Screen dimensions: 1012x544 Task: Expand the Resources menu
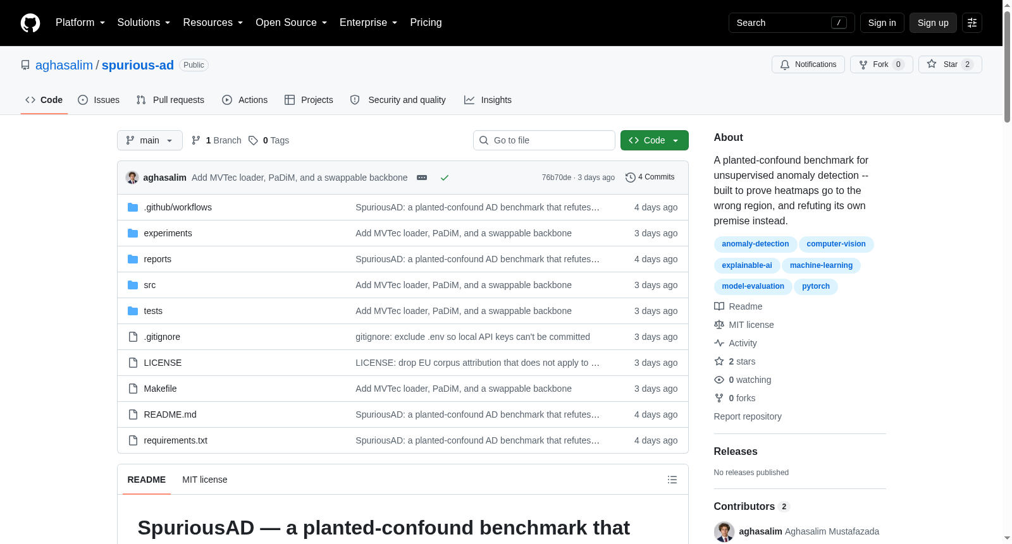click(213, 23)
